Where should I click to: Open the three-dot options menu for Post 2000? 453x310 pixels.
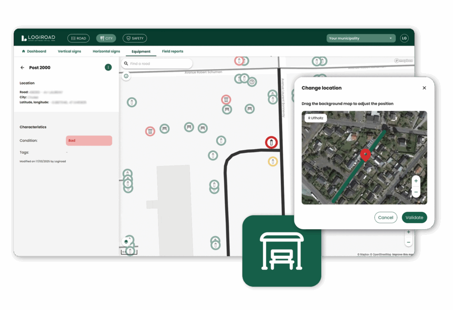(x=108, y=67)
